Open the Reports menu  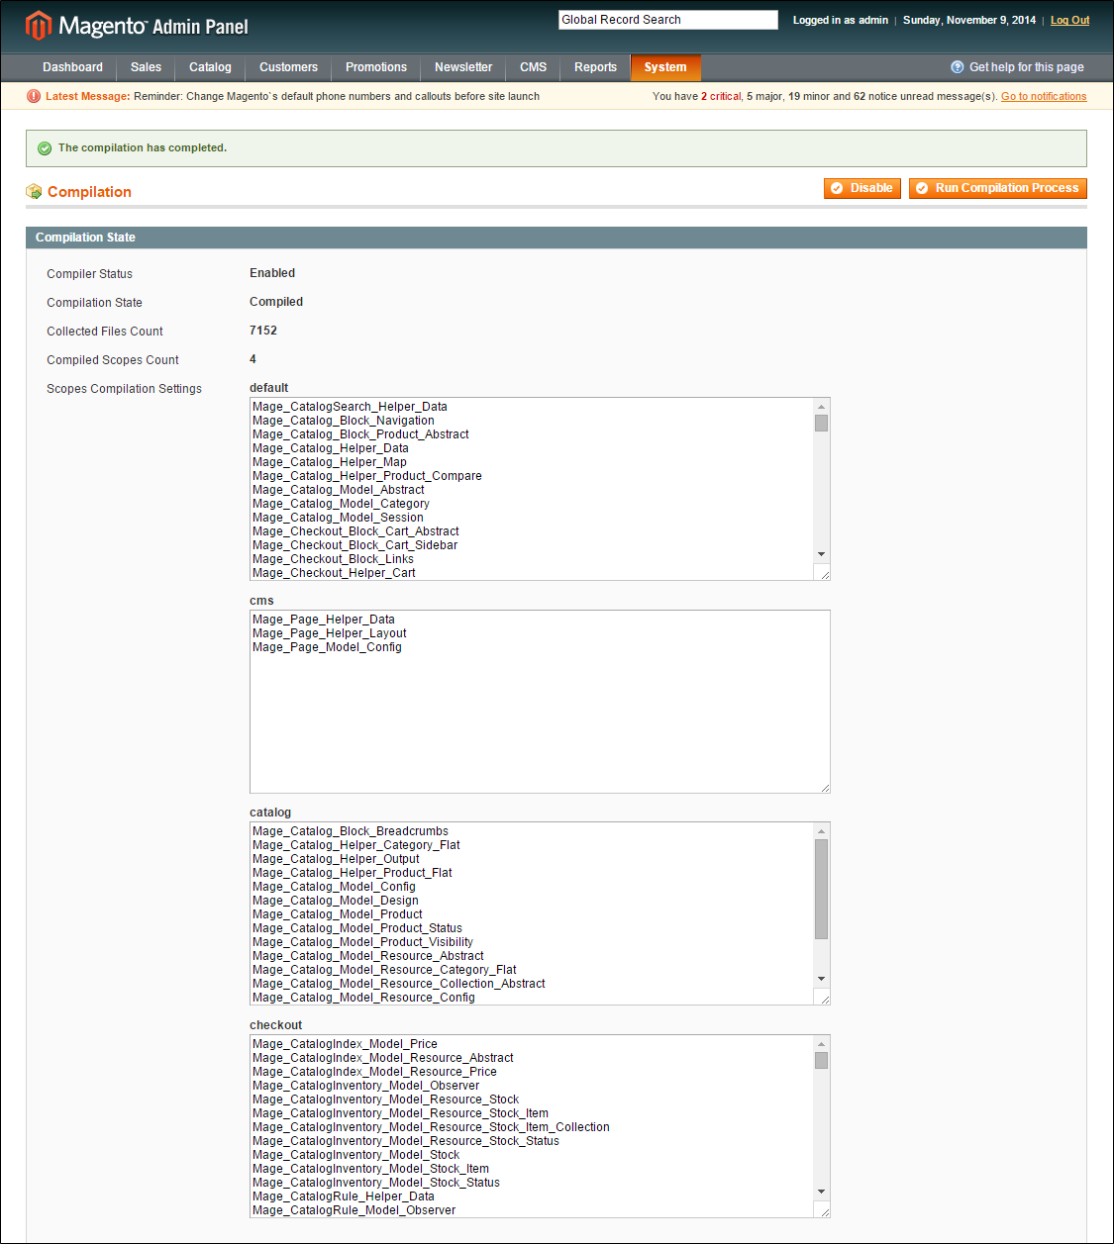(x=595, y=67)
